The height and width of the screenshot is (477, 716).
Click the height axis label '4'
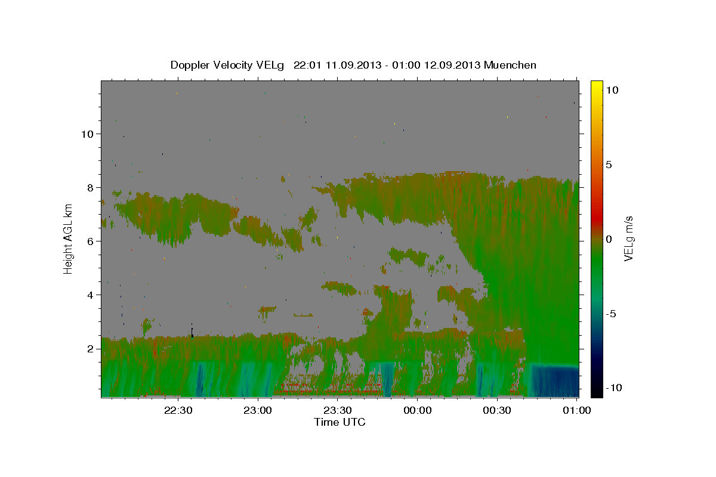point(91,295)
